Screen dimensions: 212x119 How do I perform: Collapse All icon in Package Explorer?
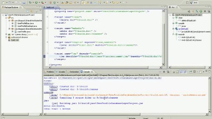28,11
